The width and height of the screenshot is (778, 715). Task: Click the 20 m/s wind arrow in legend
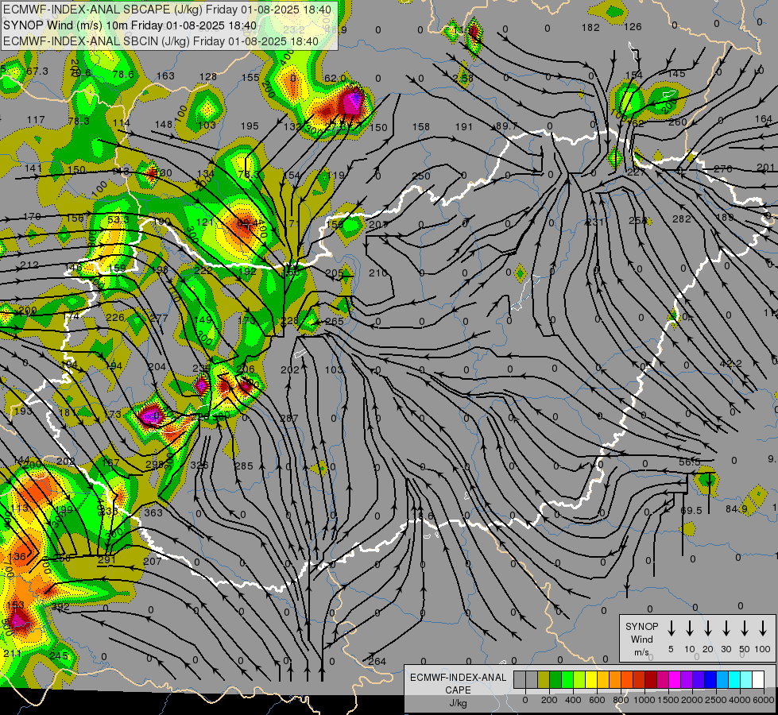708,628
